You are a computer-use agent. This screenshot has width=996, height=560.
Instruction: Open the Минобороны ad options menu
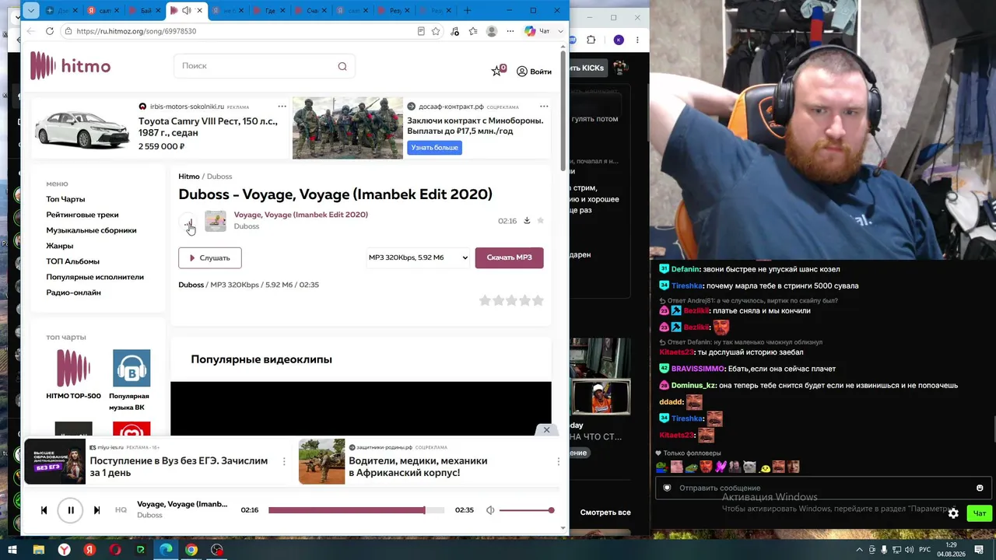tap(544, 107)
